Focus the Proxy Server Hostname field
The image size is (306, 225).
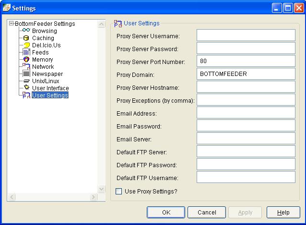tap(246, 86)
